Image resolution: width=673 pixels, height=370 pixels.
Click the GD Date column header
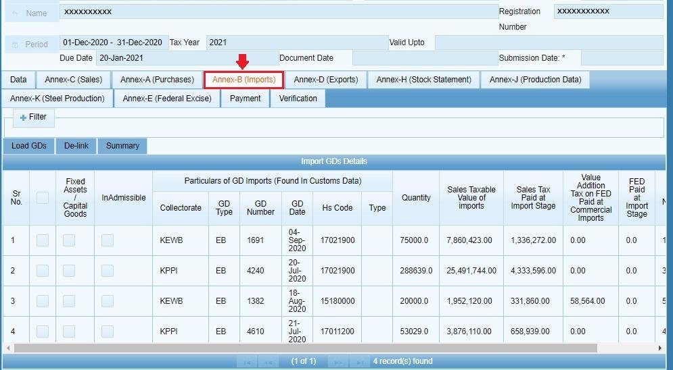[x=297, y=208]
